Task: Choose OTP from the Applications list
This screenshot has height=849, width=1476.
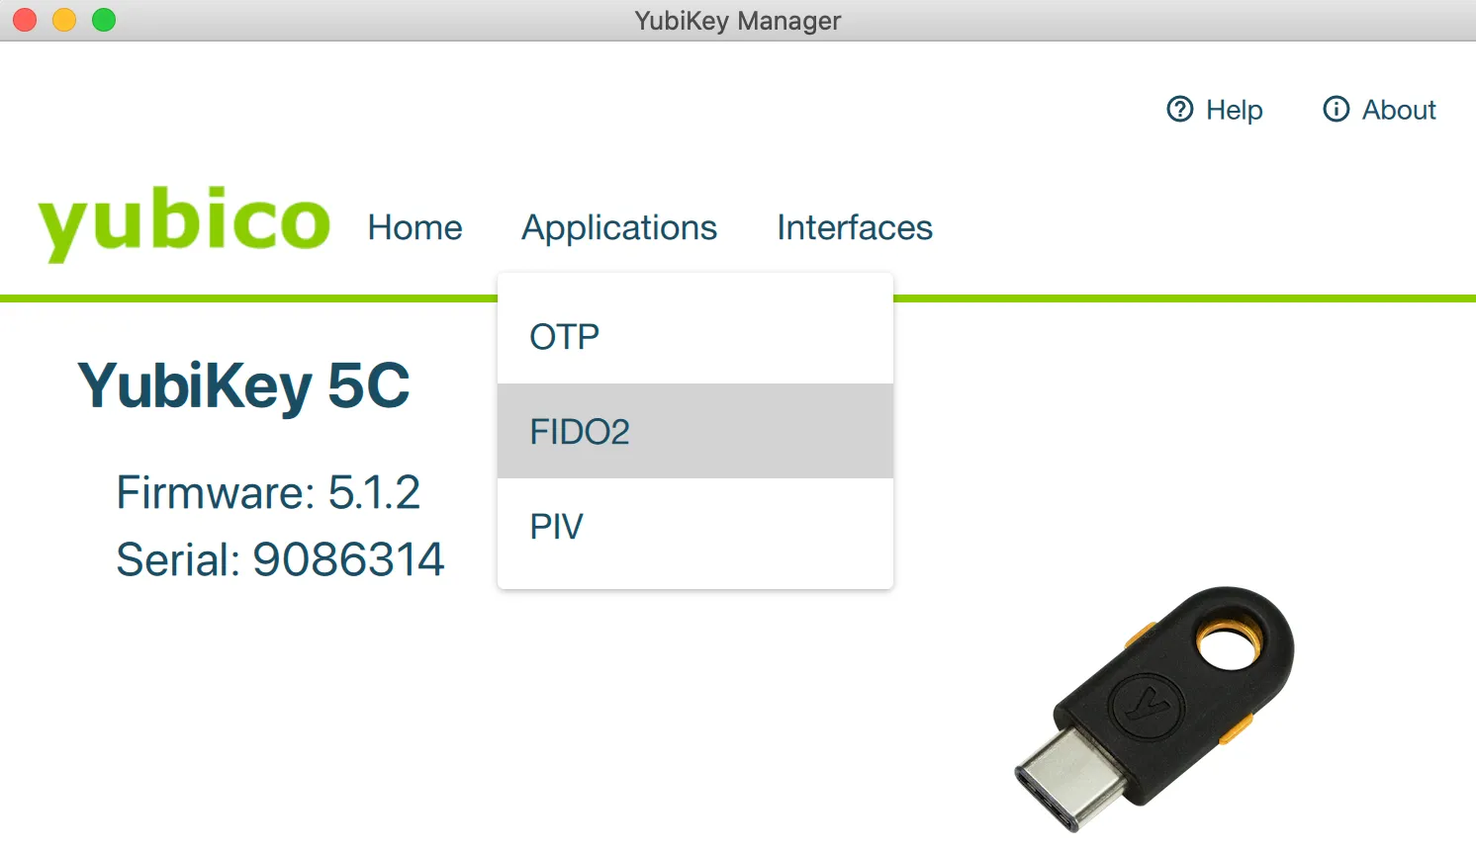Action: coord(565,337)
